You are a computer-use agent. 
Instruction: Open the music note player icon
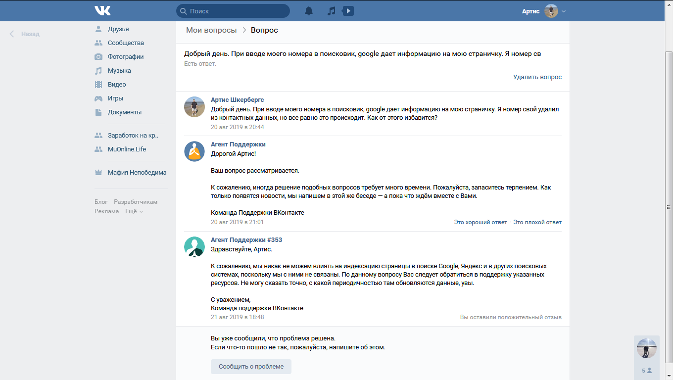pyautogui.click(x=332, y=11)
